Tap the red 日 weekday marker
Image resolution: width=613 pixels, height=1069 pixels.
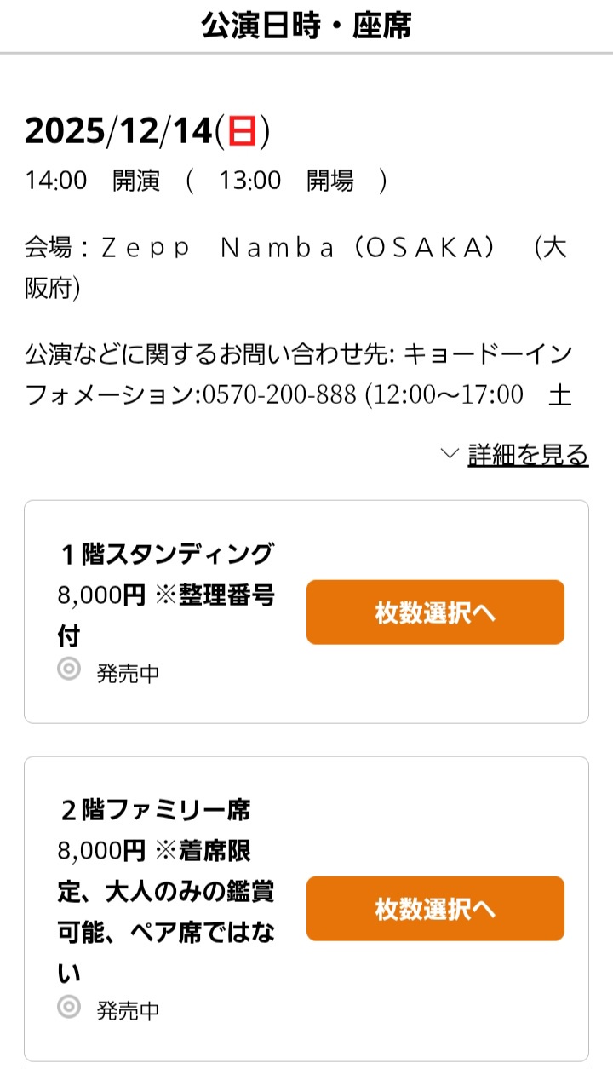click(243, 131)
